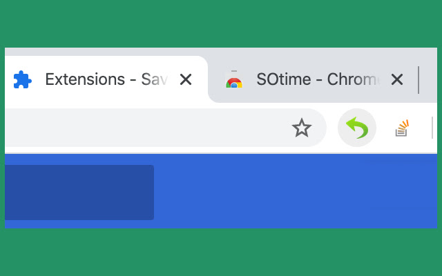
Task: Bookmark this page with the star icon
Action: [301, 128]
